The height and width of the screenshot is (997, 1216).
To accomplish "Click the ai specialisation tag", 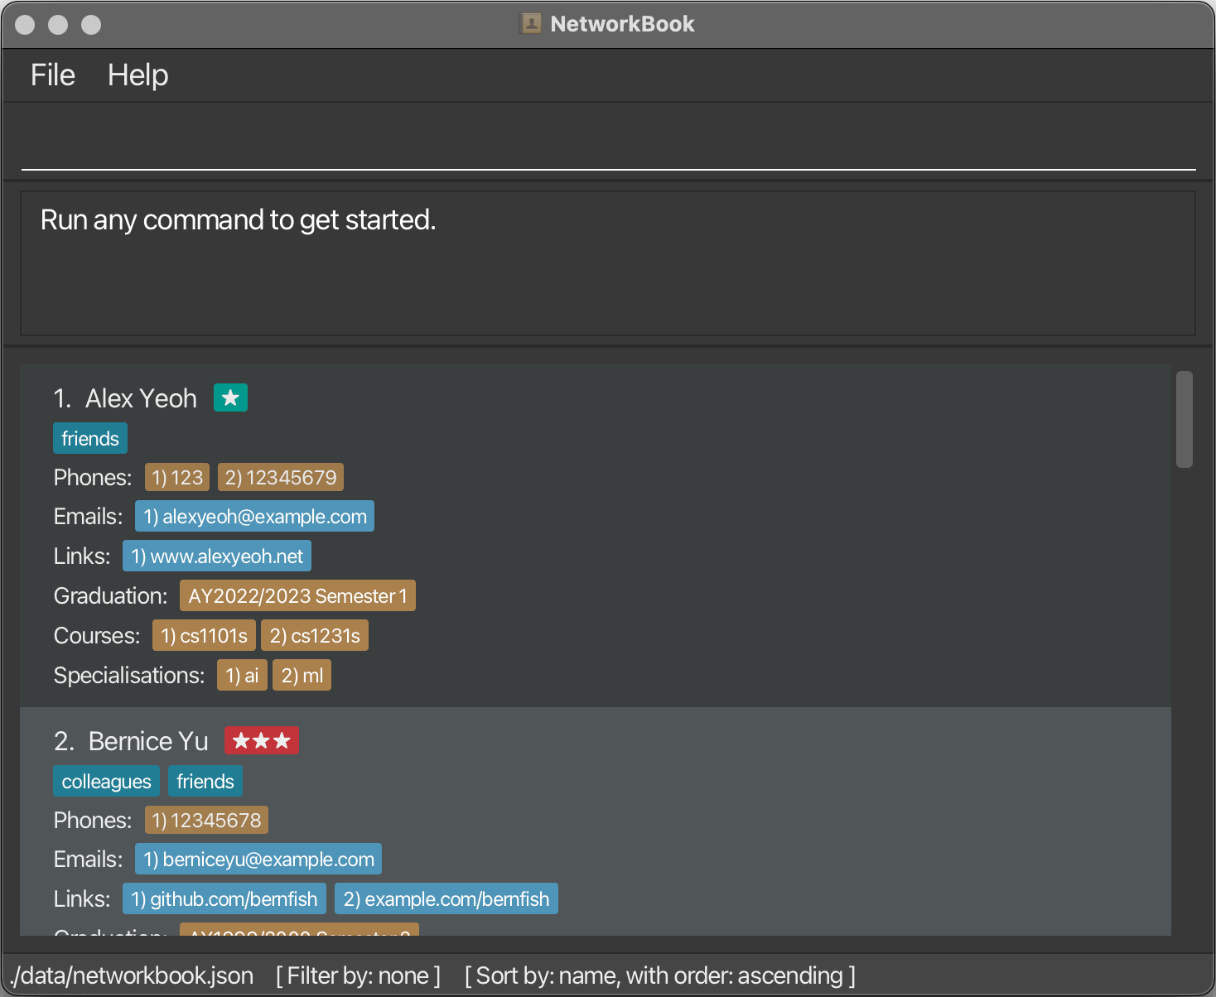I will (x=242, y=675).
